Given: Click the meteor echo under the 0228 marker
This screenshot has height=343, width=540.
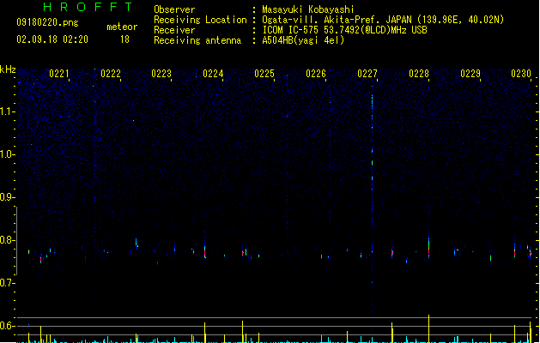Looking at the screenshot, I should coord(428,247).
